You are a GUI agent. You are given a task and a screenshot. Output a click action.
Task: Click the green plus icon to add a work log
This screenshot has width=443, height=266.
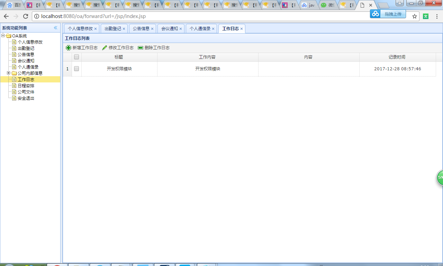69,47
